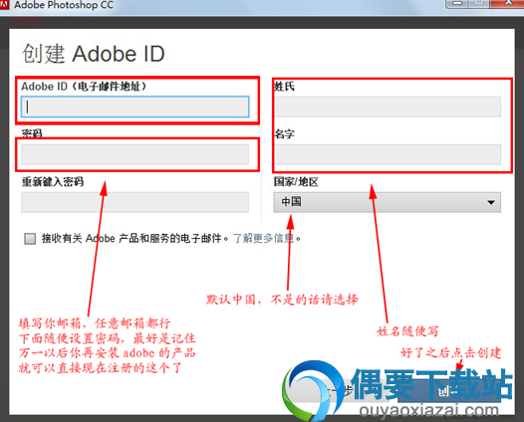The height and width of the screenshot is (422, 524).
Task: Click the blue 创建 create button
Action: [449, 391]
